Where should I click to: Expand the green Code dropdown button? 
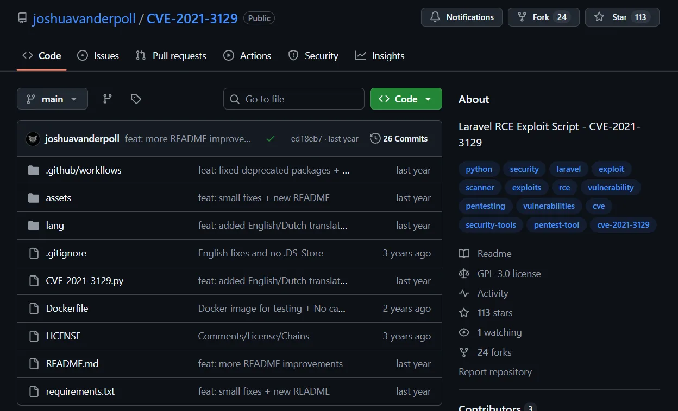[406, 99]
